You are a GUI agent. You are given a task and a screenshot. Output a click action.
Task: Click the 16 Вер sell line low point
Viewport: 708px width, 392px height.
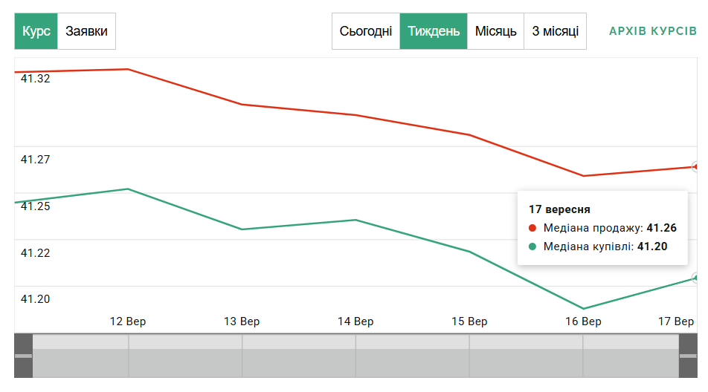click(583, 176)
